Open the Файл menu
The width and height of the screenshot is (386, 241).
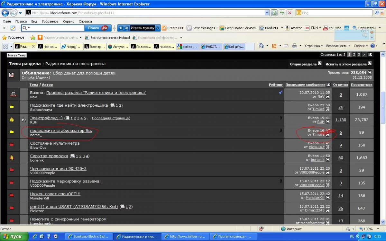pyautogui.click(x=7, y=21)
